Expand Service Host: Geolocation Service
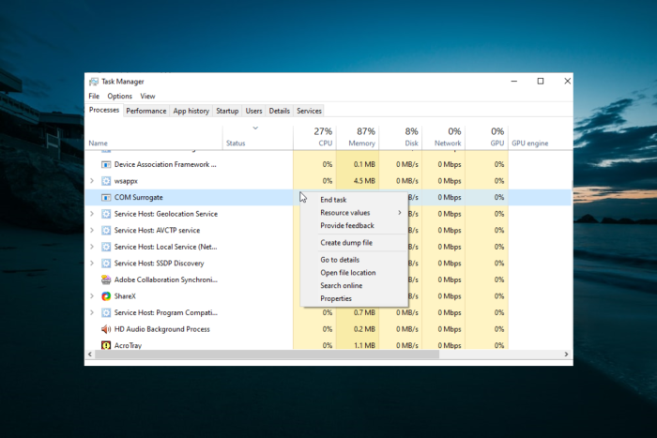 coord(91,214)
